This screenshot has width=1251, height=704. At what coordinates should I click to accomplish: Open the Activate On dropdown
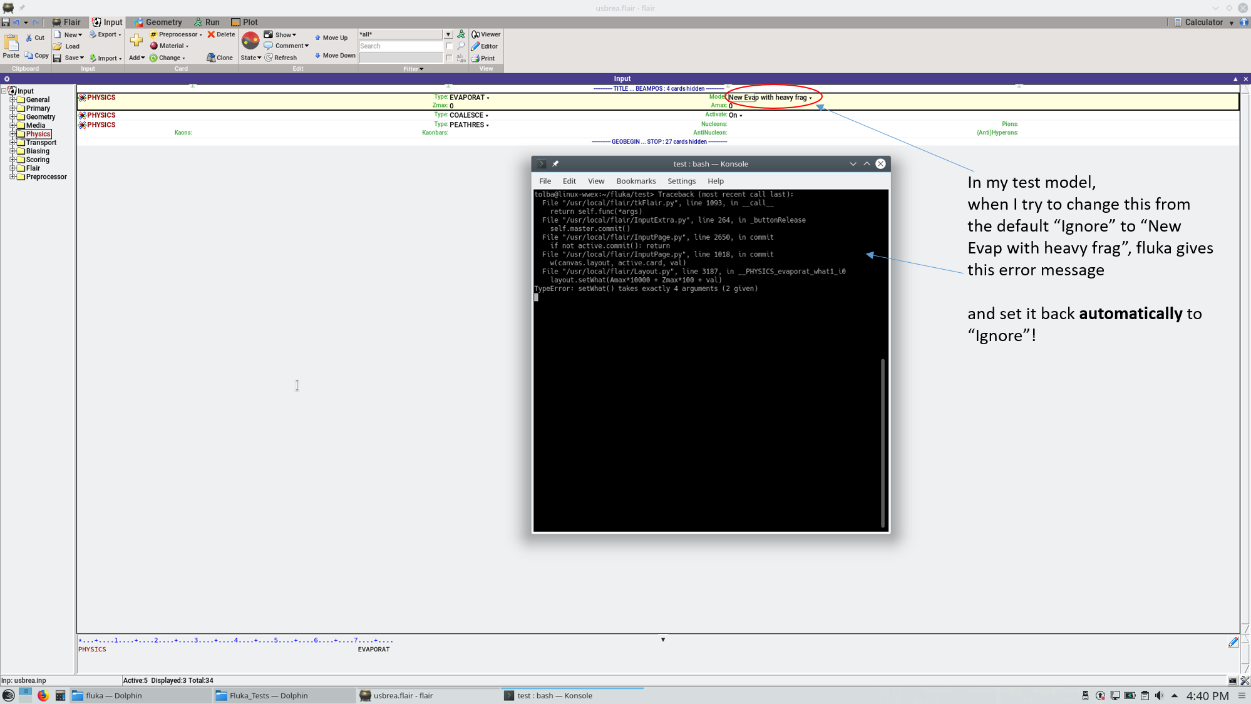pyautogui.click(x=736, y=115)
